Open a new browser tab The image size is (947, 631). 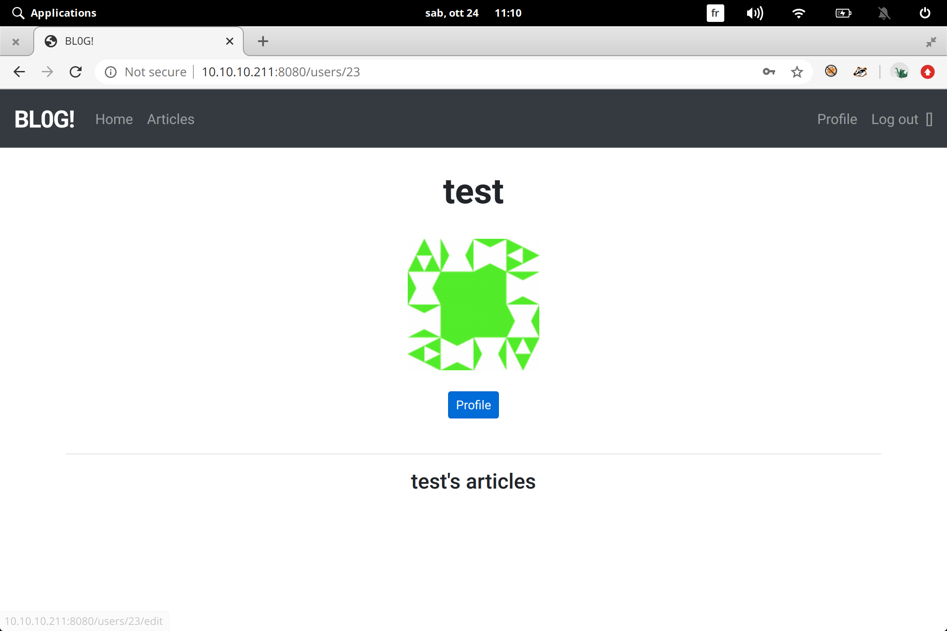263,41
